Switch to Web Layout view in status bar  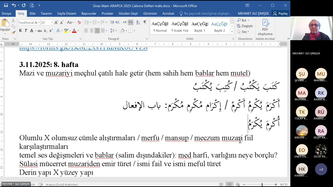coord(238,184)
